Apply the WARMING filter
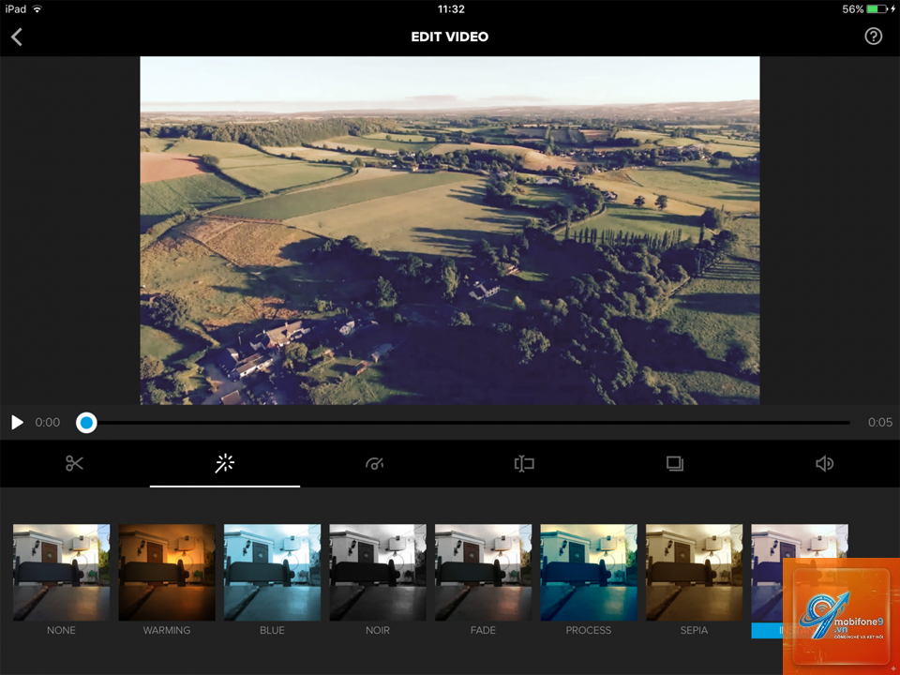Screen dimensions: 900x675 pos(167,572)
